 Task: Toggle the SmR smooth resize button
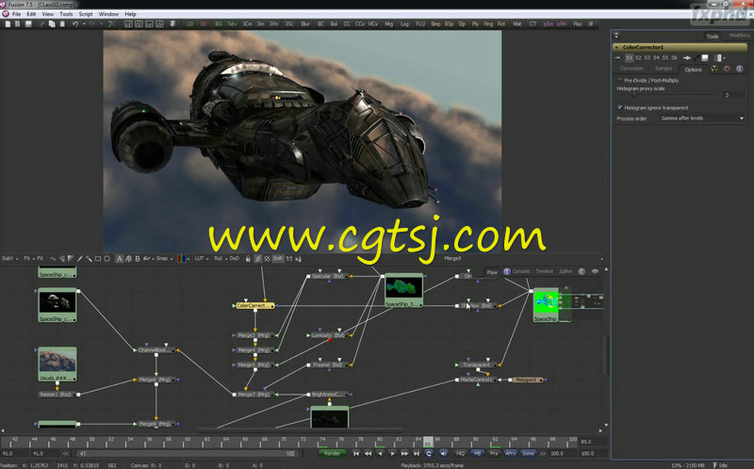click(x=278, y=259)
